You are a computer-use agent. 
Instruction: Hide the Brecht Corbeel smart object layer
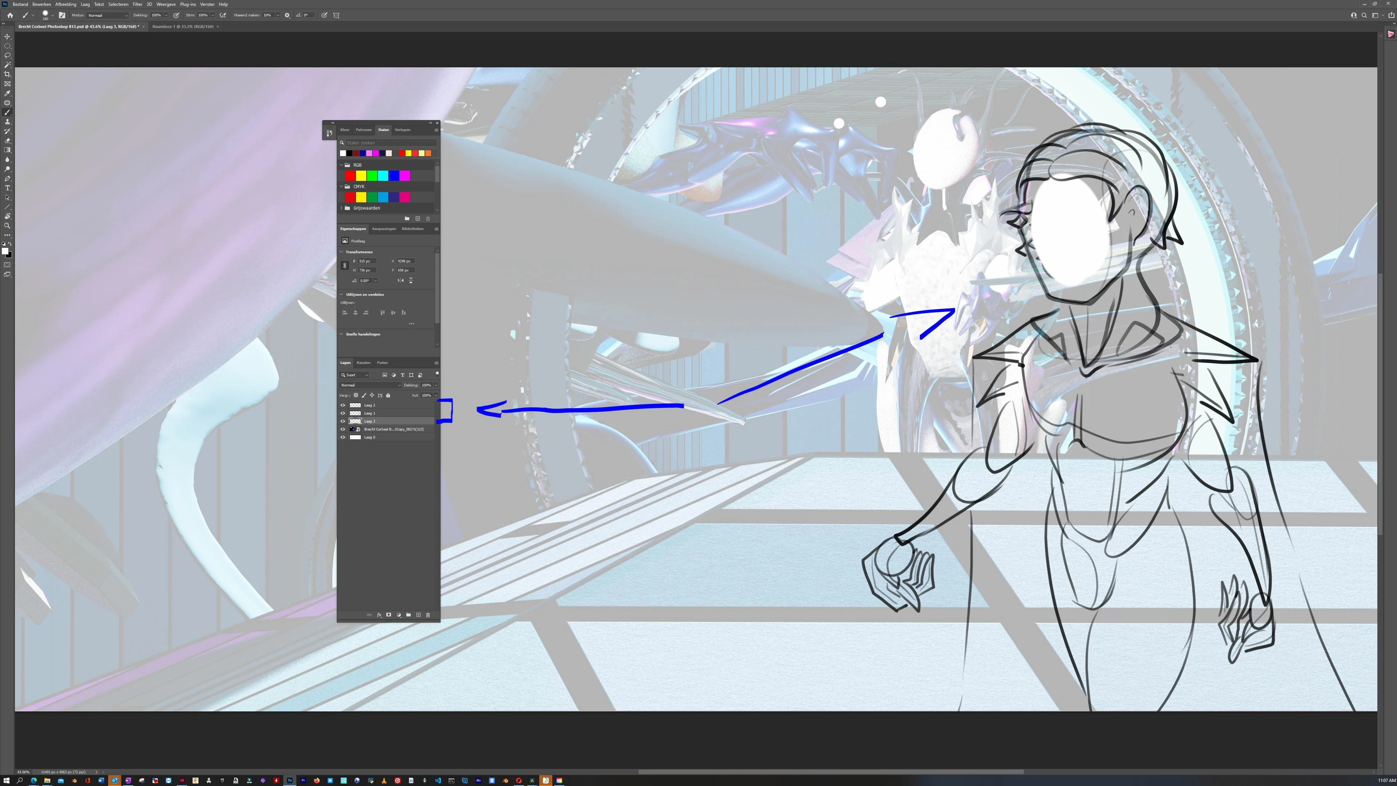click(x=342, y=429)
